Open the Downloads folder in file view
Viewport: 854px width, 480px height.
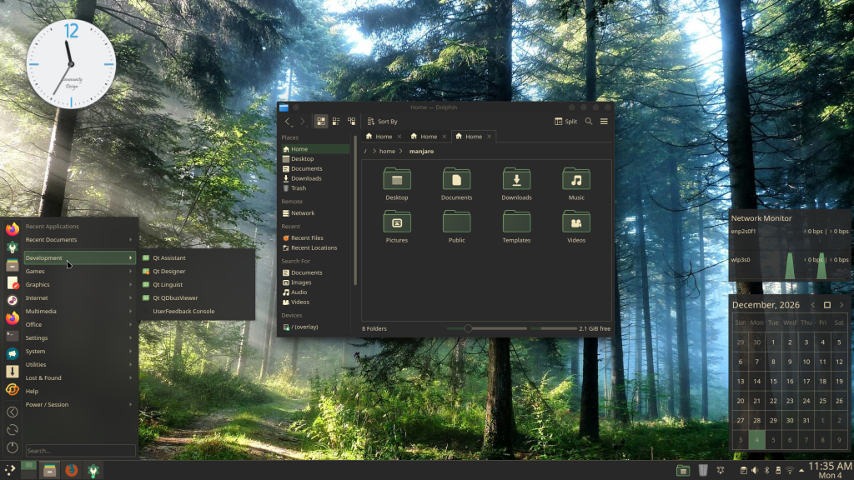click(x=516, y=184)
